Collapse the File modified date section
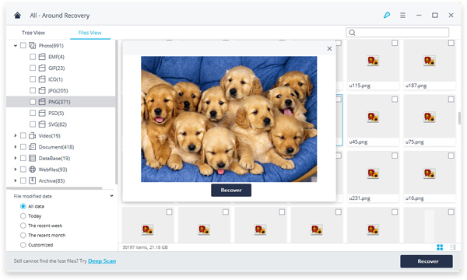Viewport: 467px width, 280px height. click(x=111, y=196)
